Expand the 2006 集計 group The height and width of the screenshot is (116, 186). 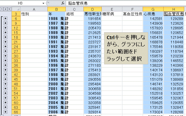click(5, 112)
